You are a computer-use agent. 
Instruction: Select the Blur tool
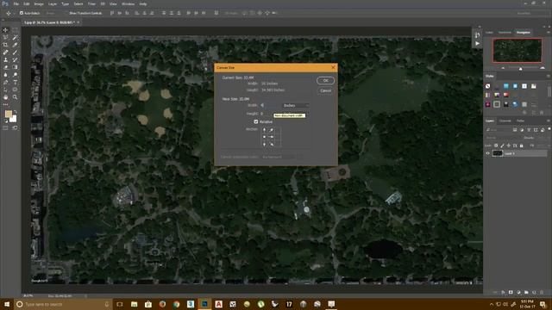pos(5,75)
